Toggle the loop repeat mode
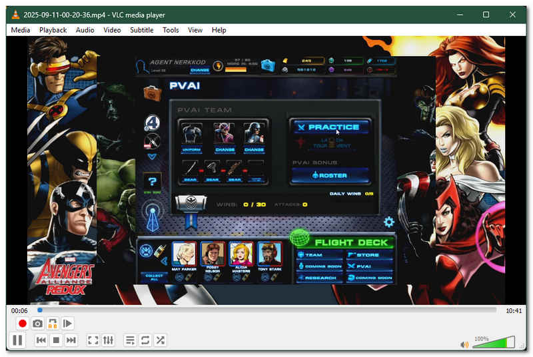 click(x=145, y=340)
